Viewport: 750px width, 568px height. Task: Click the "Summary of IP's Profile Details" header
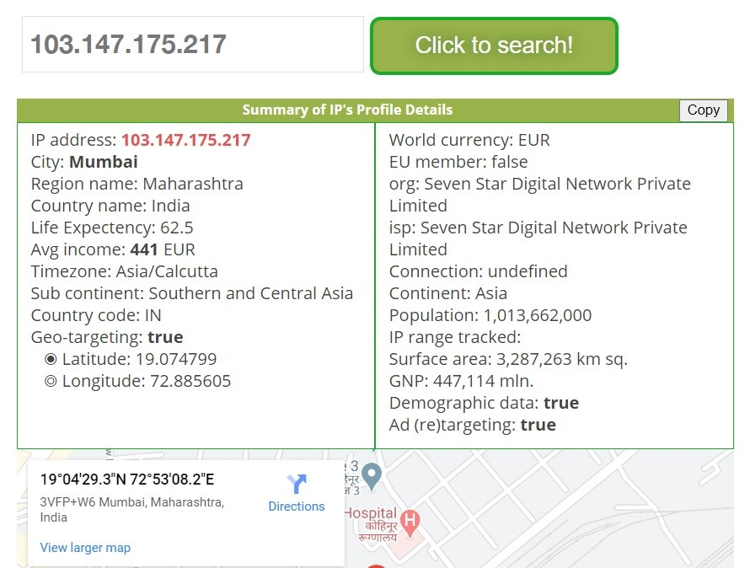tap(347, 110)
